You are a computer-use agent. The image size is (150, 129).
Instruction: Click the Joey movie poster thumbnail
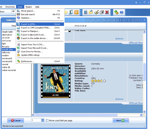(x=56, y=81)
